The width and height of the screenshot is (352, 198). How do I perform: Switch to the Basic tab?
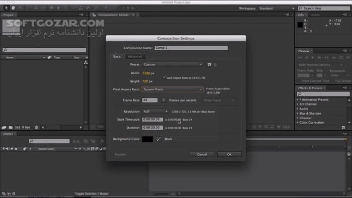click(117, 56)
